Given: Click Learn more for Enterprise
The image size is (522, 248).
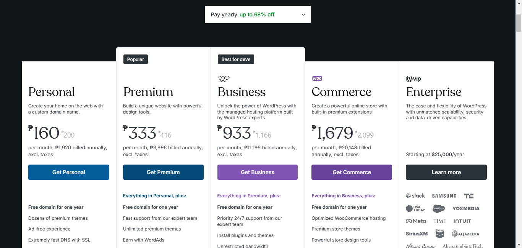Looking at the screenshot, I should [446, 172].
